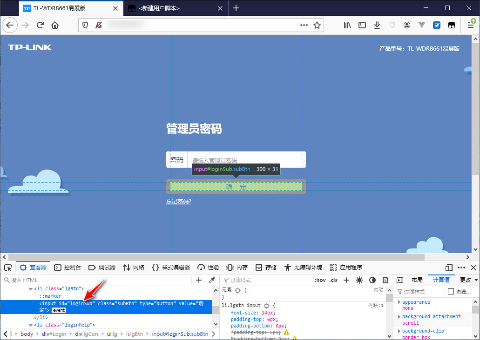The height and width of the screenshot is (340, 480).
Task: Click the insecure connection padlock icon
Action: click(x=99, y=25)
